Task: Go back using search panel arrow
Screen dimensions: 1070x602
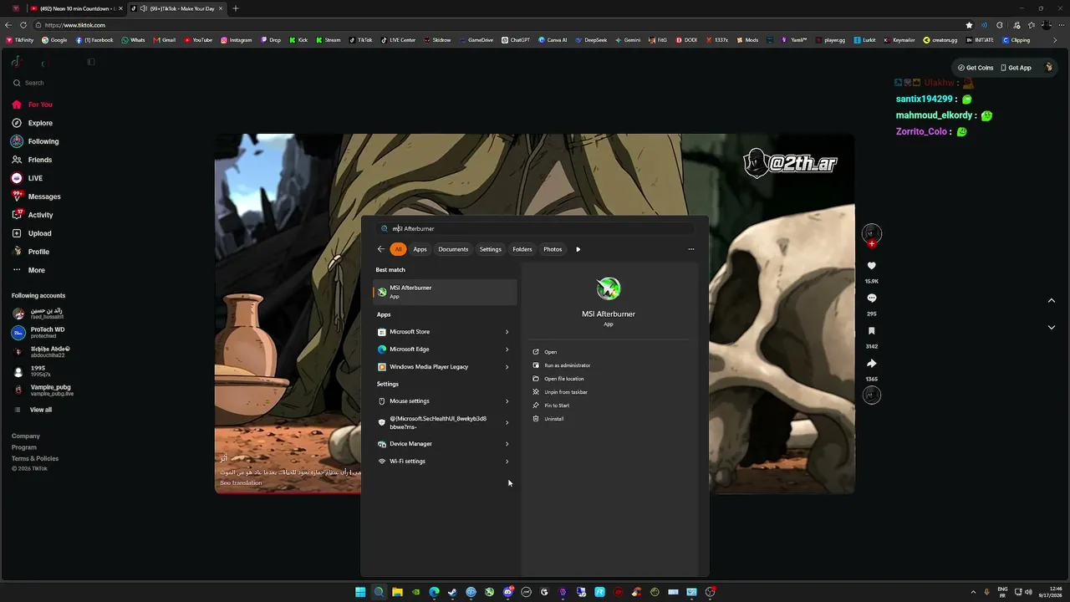Action: (381, 249)
